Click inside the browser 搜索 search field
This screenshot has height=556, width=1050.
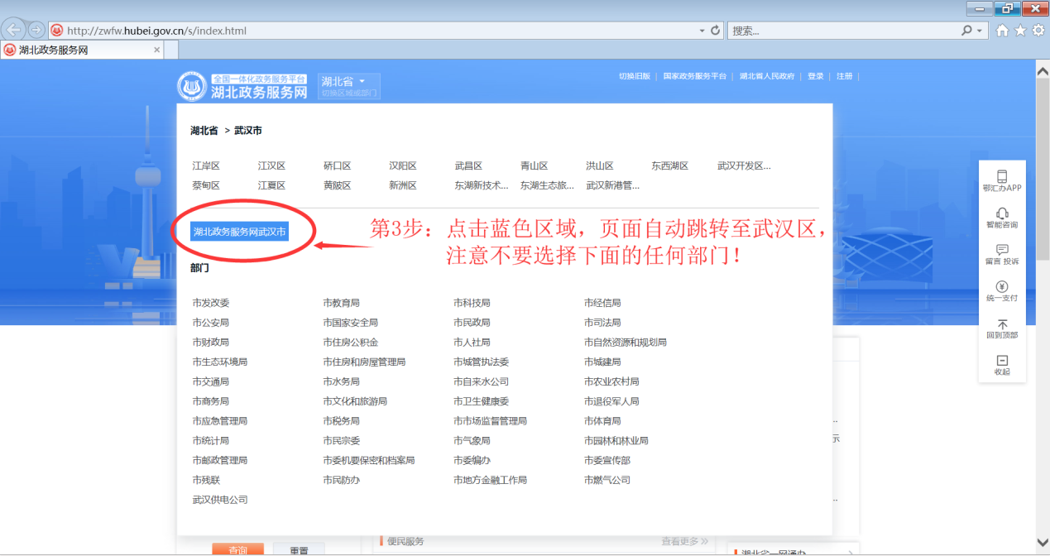tap(840, 31)
